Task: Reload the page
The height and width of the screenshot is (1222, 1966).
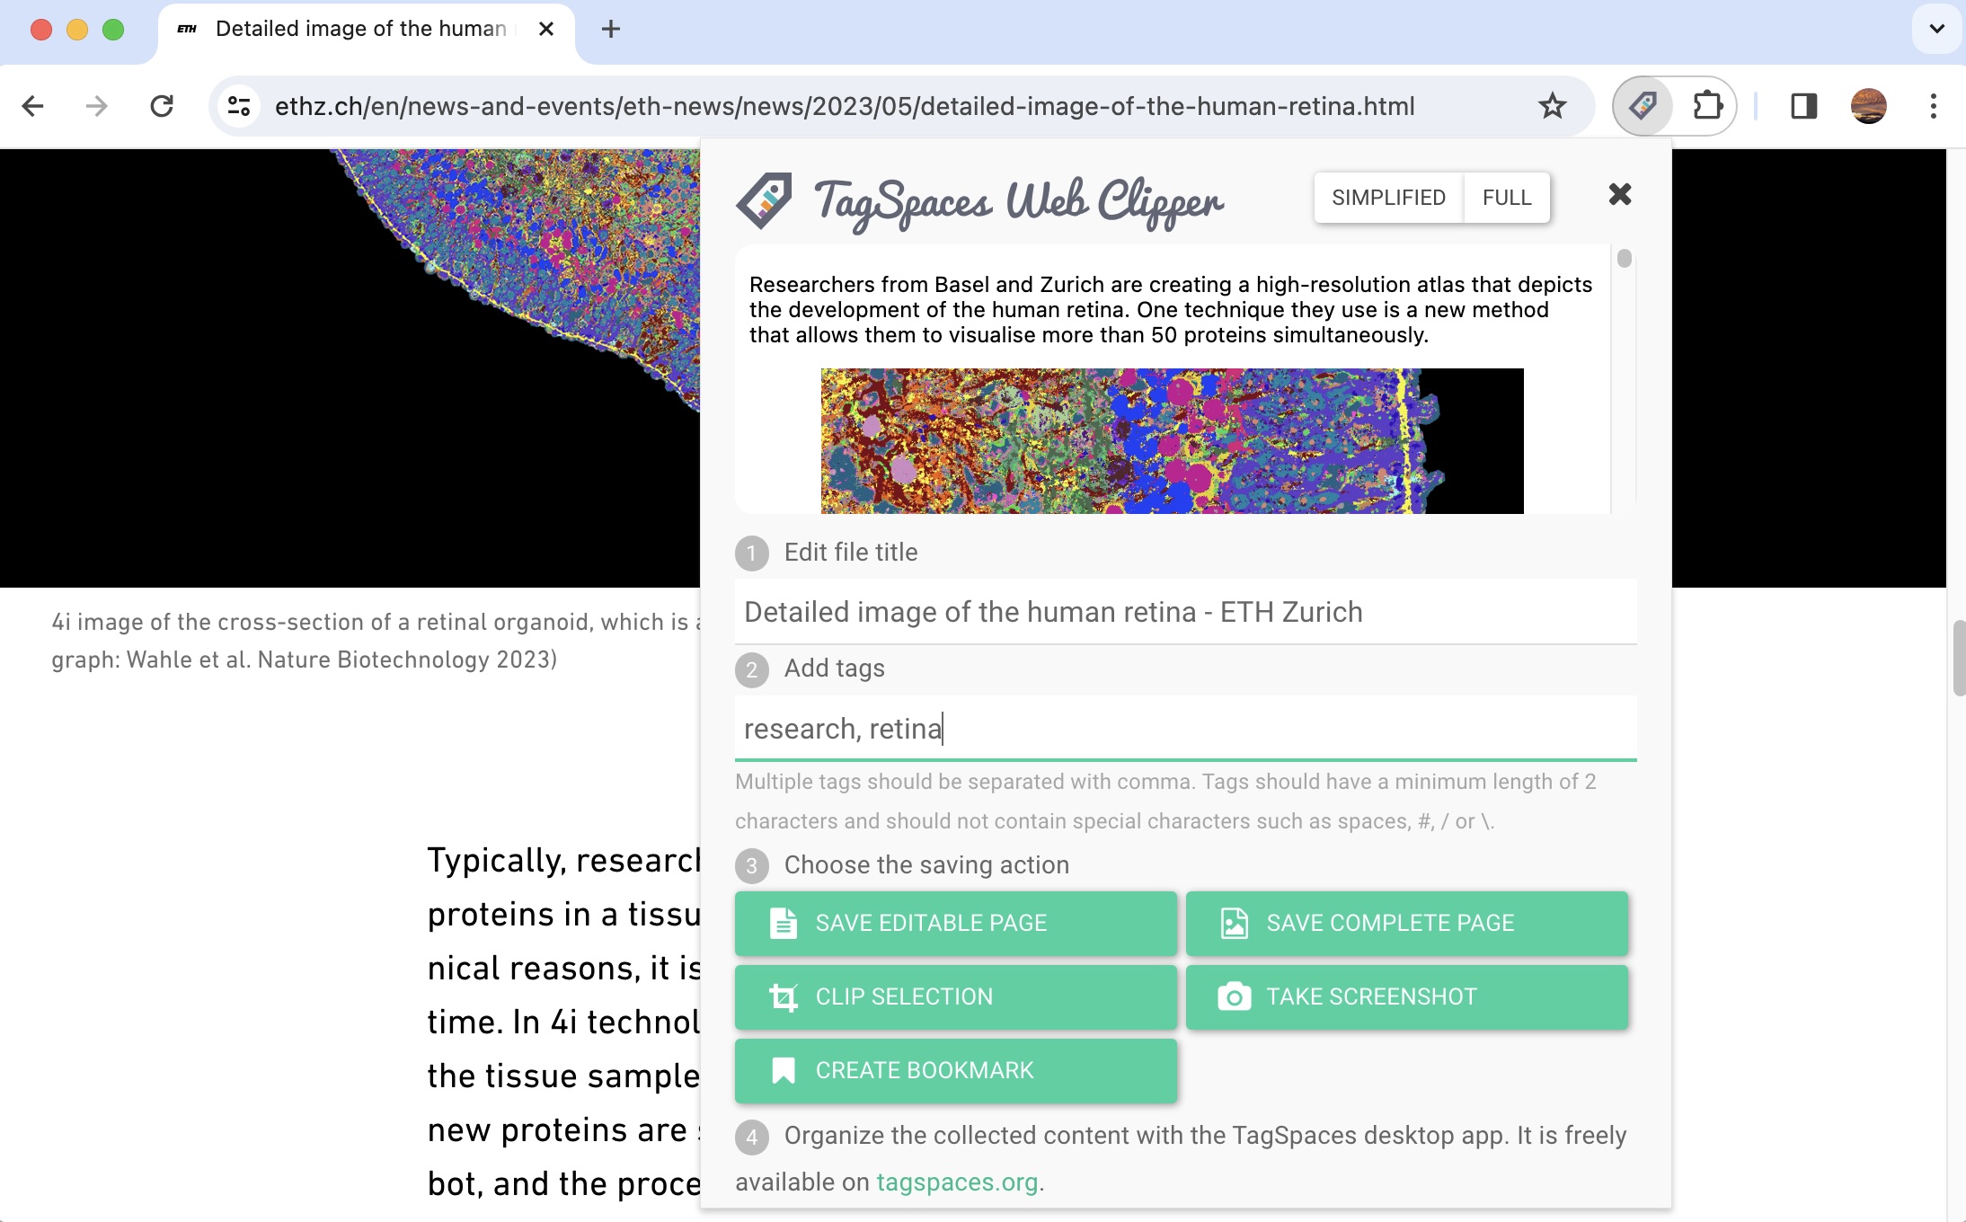Action: (162, 106)
